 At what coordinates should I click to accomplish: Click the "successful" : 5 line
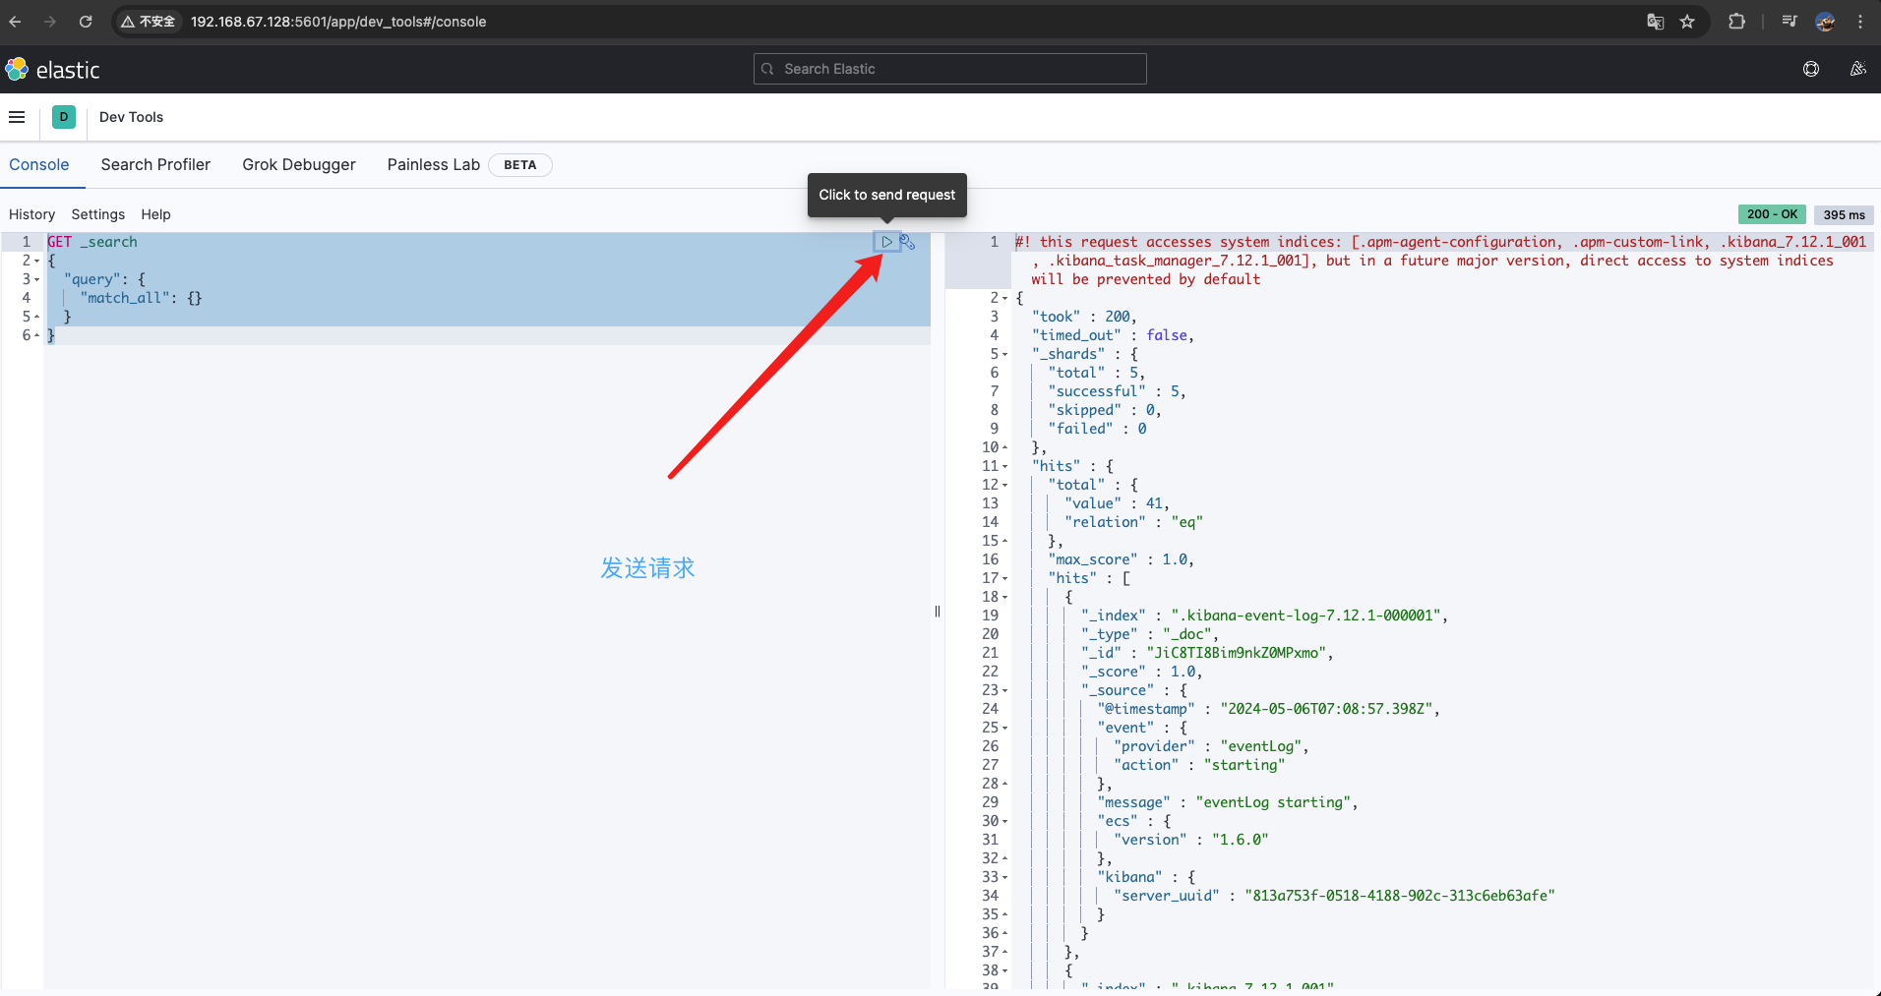tap(1117, 391)
